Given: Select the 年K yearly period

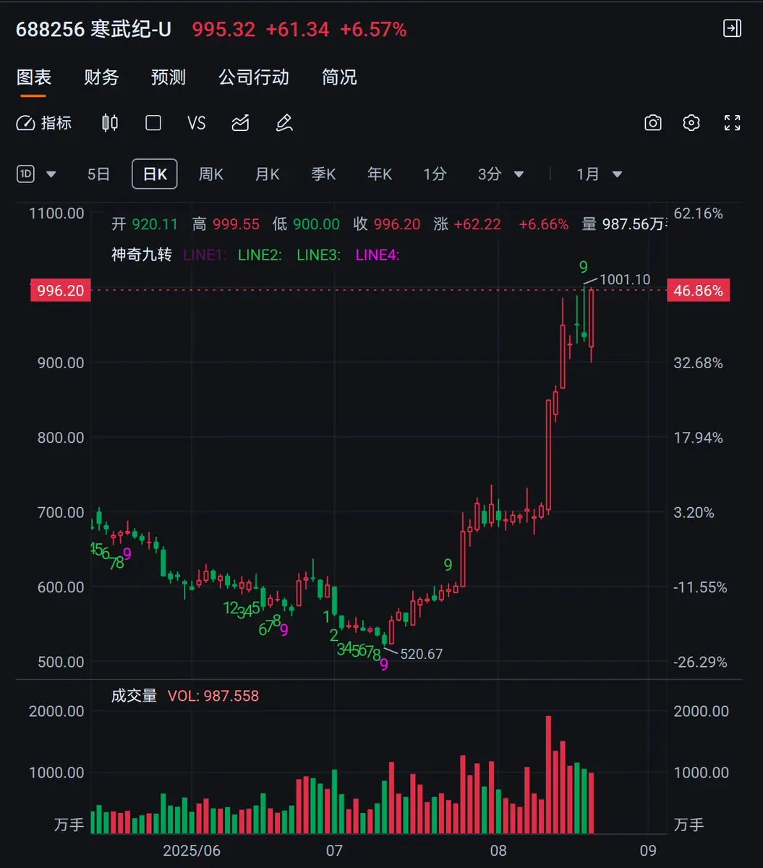Looking at the screenshot, I should tap(380, 174).
